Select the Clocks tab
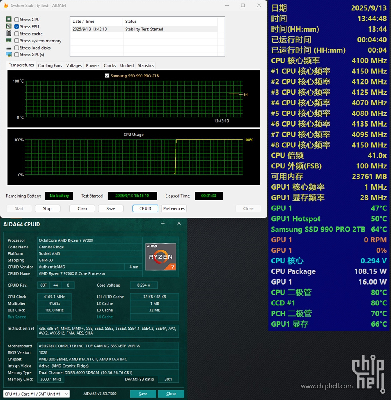The width and height of the screenshot is (391, 400). 110,65
